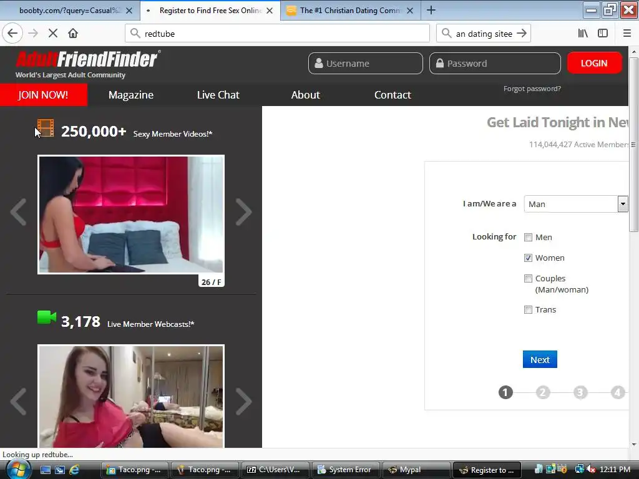
Task: Stop page loading with the X button
Action: coord(53,34)
